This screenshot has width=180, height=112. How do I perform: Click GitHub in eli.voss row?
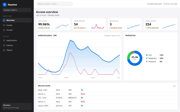[x=59, y=98]
